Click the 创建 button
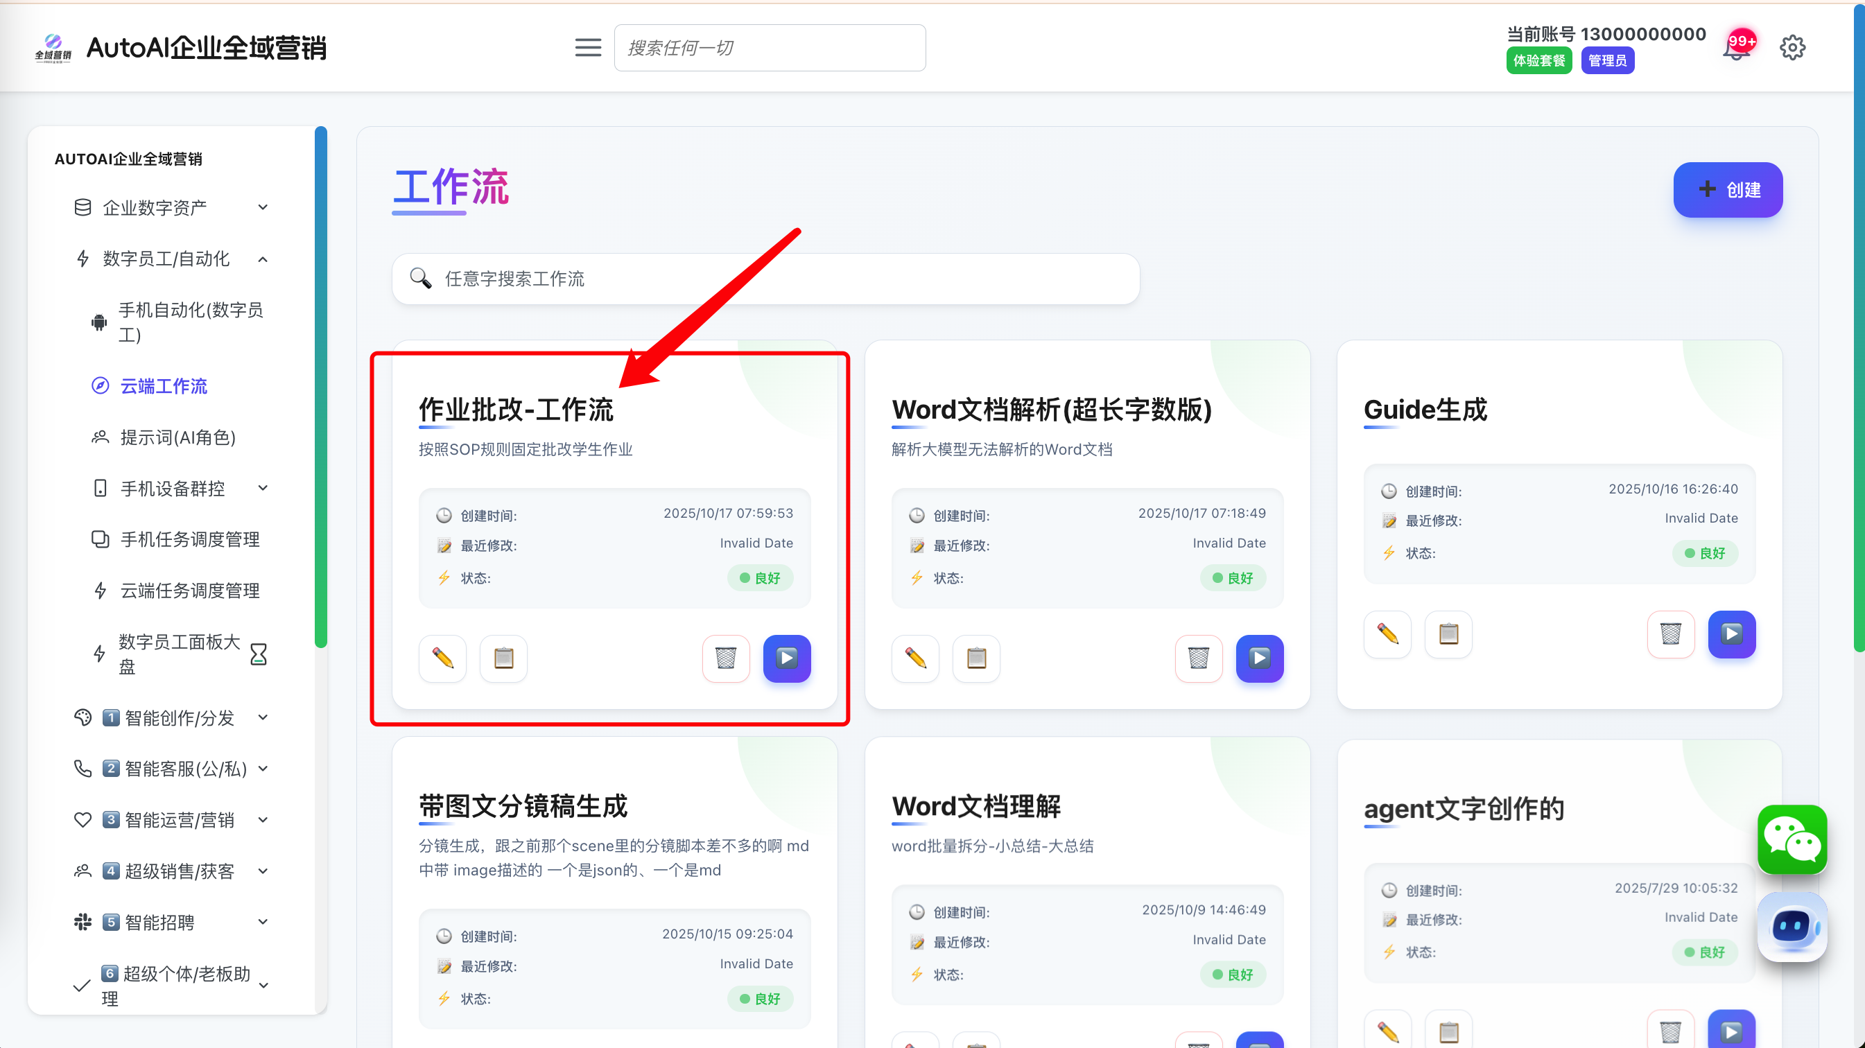This screenshot has width=1865, height=1048. click(x=1728, y=190)
